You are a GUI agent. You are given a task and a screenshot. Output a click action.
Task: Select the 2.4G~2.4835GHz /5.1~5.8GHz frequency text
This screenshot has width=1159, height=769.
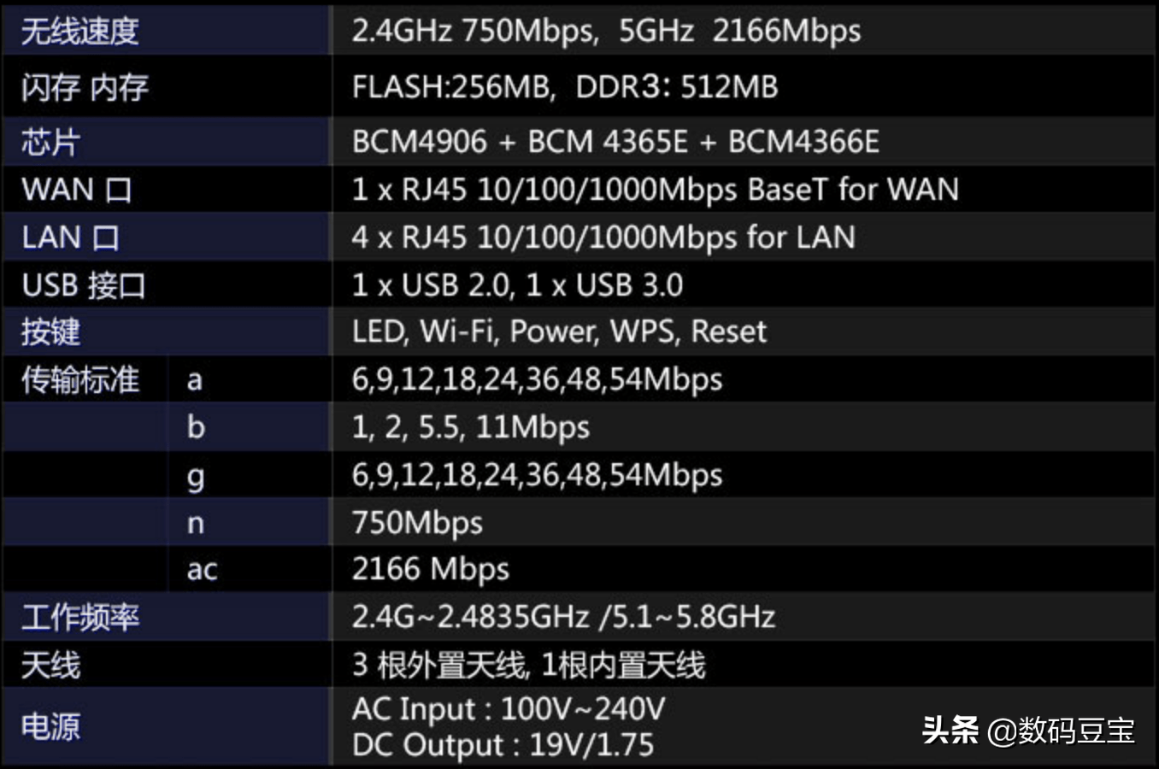click(563, 617)
